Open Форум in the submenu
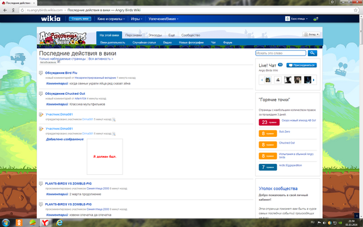Image resolution: width=363 pixels, height=227 pixels. tap(227, 43)
